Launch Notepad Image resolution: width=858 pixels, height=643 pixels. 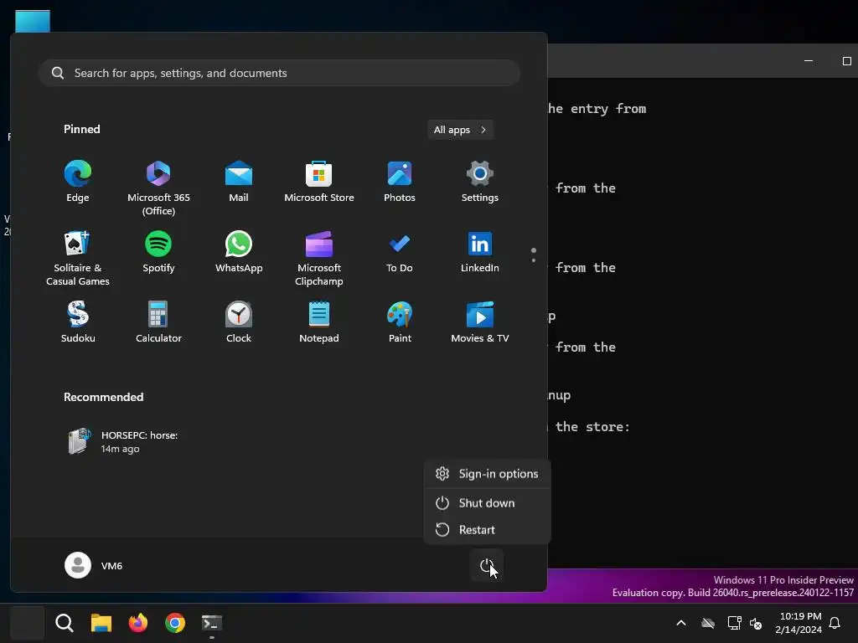pos(319,322)
